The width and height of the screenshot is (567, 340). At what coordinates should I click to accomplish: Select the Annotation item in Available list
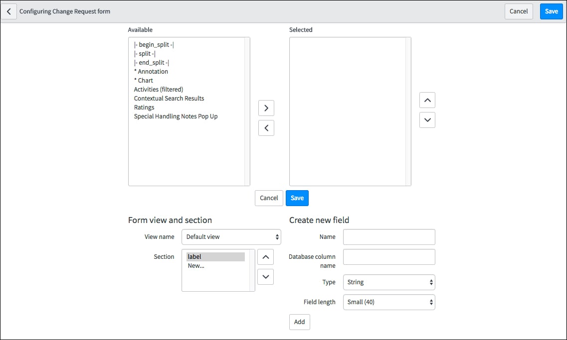[151, 71]
